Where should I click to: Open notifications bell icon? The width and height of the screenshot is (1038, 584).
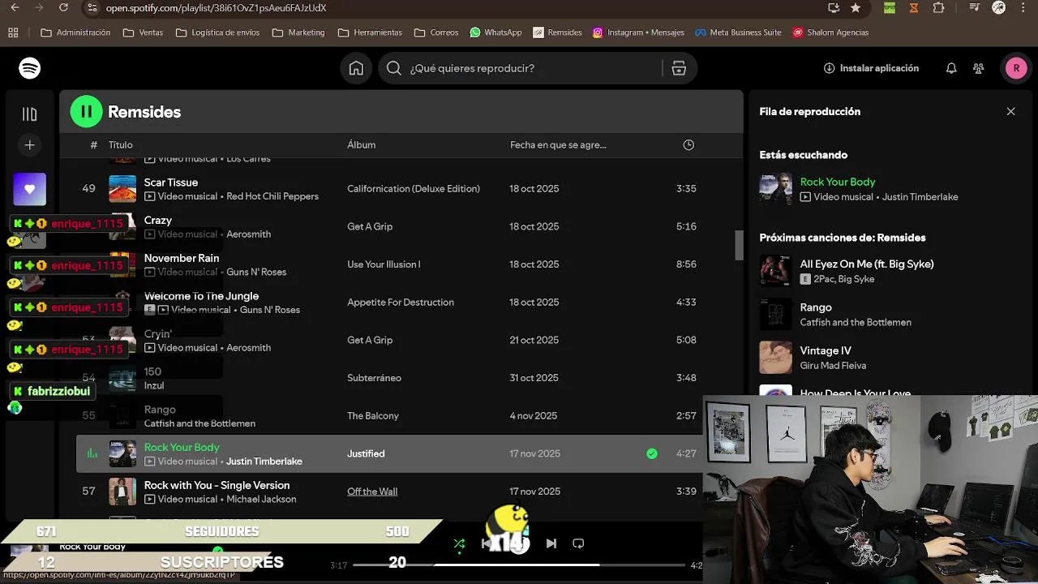click(951, 68)
